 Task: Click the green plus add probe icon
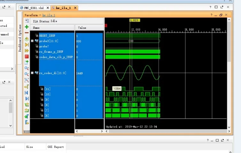click(x=27, y=27)
